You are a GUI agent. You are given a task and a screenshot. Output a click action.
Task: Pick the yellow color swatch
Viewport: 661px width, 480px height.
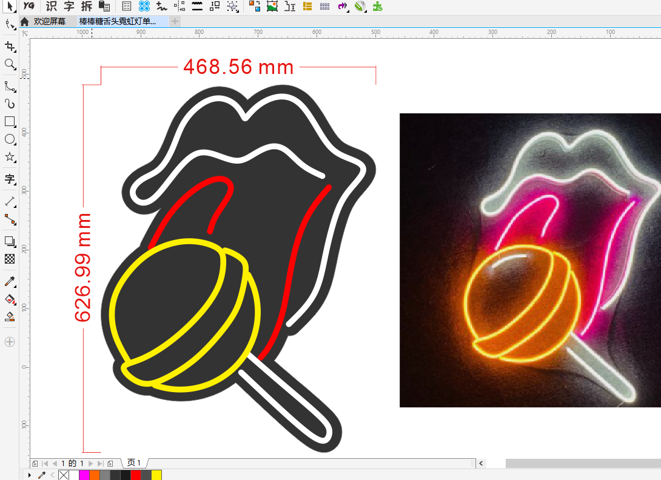click(x=156, y=475)
